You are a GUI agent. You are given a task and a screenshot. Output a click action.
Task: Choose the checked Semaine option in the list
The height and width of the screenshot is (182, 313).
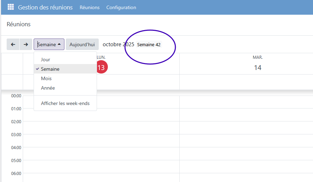50,69
